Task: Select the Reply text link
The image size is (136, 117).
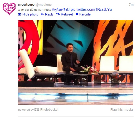Action: 49,14
